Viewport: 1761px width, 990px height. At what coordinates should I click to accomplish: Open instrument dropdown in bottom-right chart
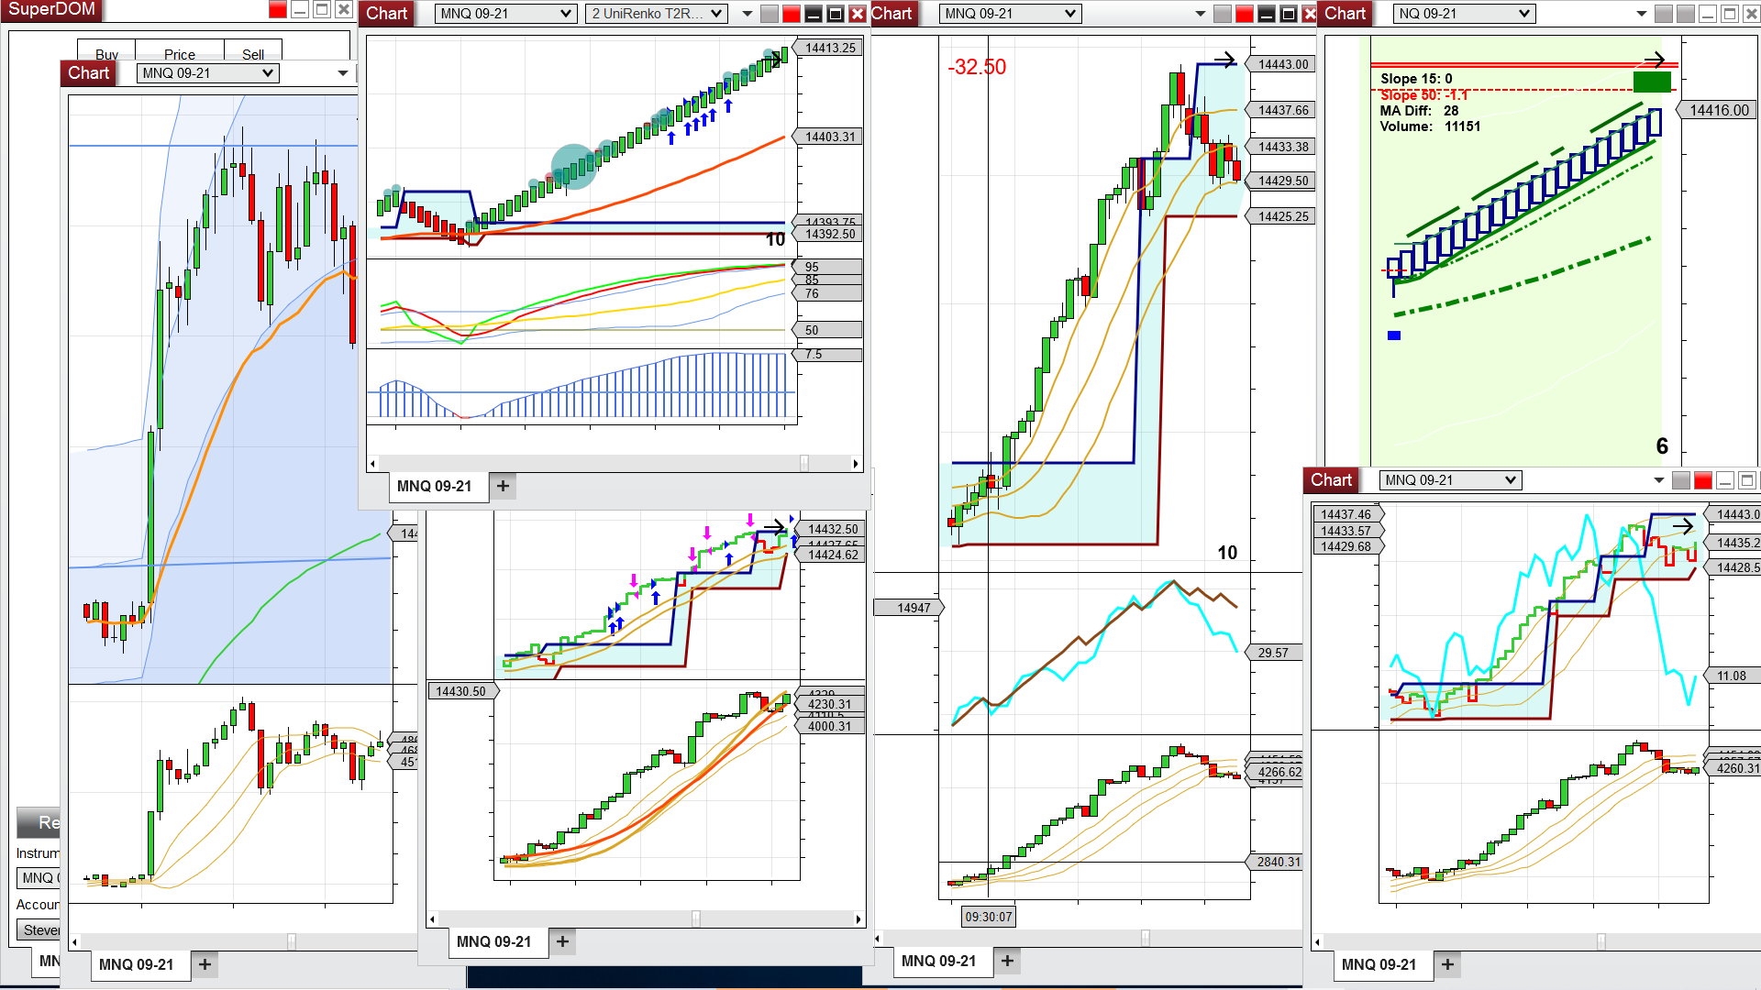1451,480
